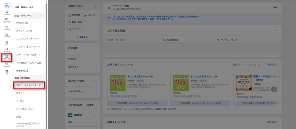Viewport: 296px width, 129px height.
Task: Click the campaign warning triangle icon
Action: click(x=109, y=8)
